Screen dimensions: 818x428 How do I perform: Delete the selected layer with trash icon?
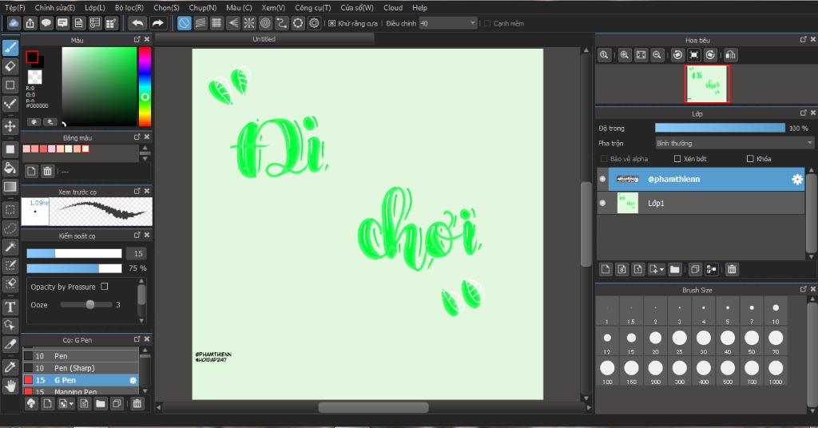click(732, 269)
